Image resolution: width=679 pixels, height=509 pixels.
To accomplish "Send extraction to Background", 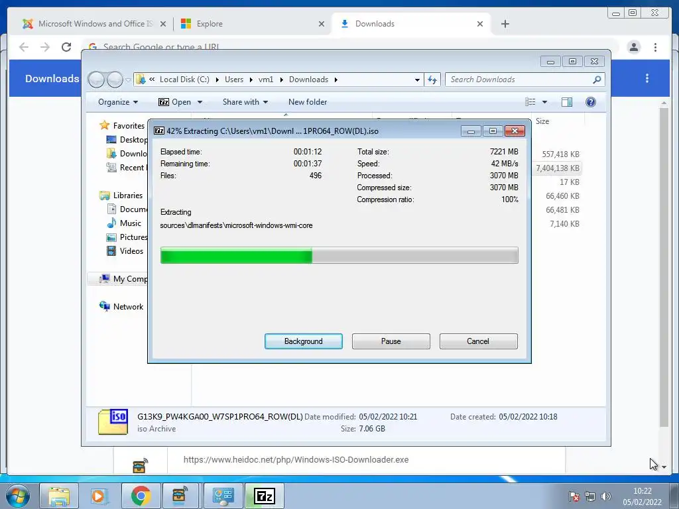I will tap(303, 341).
